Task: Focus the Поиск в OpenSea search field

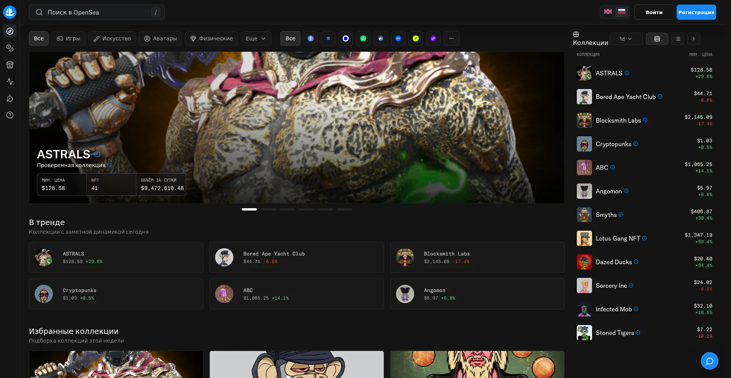Action: coord(97,12)
